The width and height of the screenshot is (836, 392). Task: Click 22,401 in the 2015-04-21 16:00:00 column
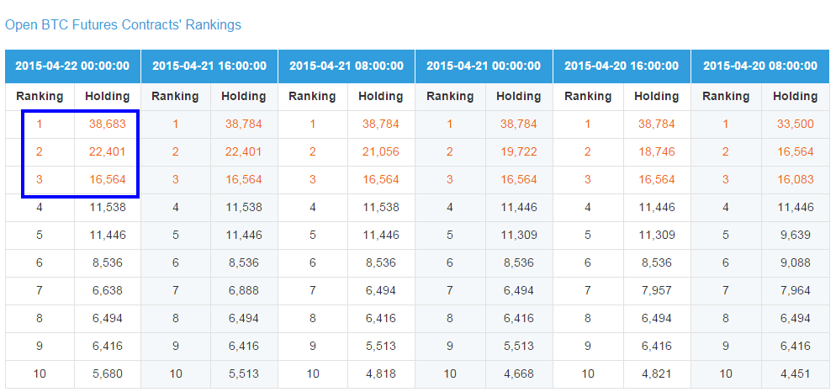click(244, 152)
